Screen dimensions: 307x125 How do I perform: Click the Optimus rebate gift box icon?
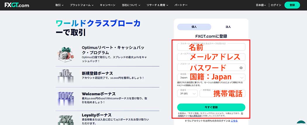(66, 54)
